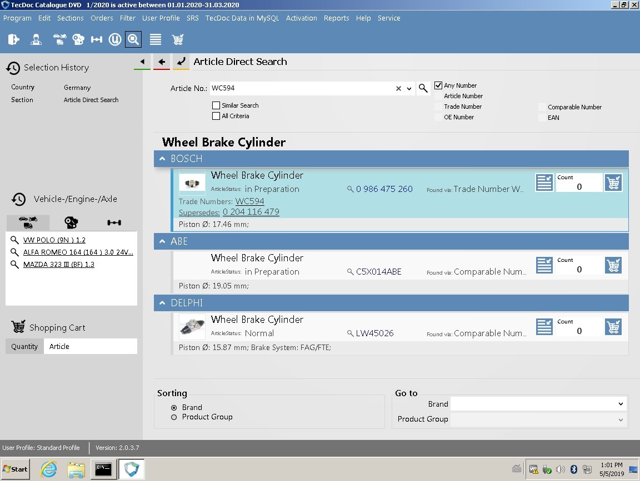This screenshot has height=481, width=640.
Task: Open the axle search toolbar icon
Action: (x=96, y=39)
